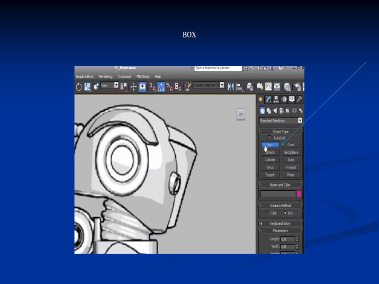Screen dimensions: 379x284
Task: Click the Mirror tool icon
Action: coord(231,87)
